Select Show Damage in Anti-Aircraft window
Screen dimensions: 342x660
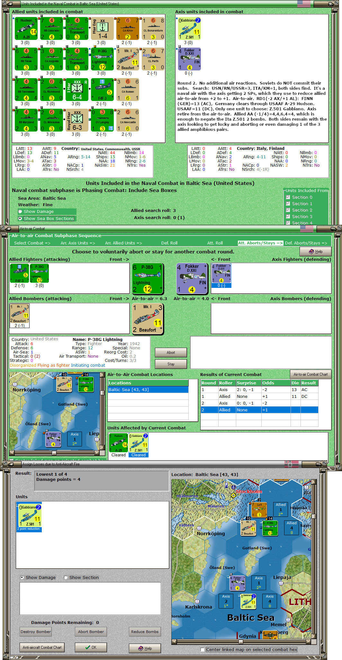(x=22, y=578)
